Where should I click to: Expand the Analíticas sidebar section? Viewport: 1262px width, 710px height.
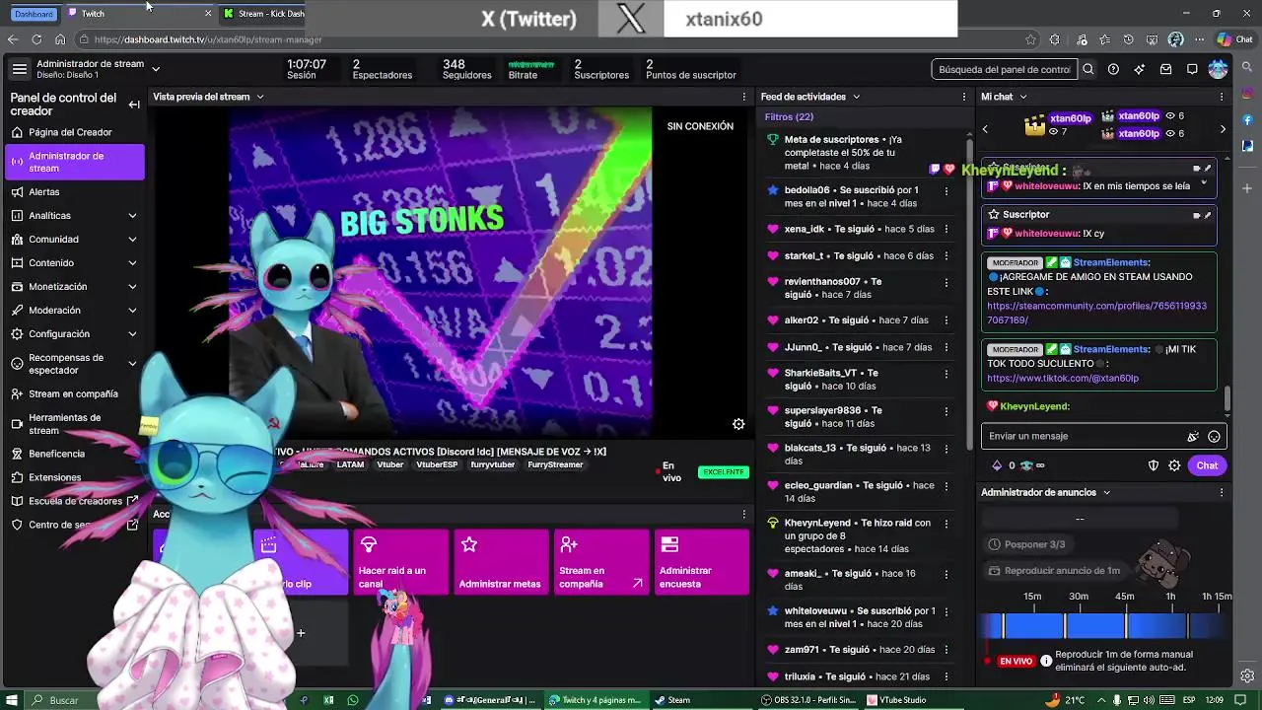point(132,215)
